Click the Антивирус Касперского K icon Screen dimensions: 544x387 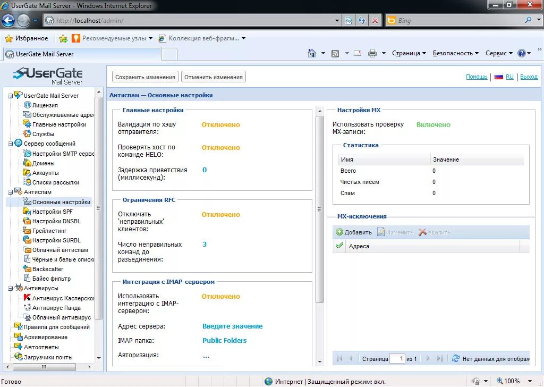(27, 298)
